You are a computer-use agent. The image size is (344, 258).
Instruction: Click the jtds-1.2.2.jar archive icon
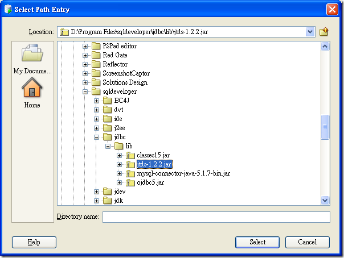130,165
